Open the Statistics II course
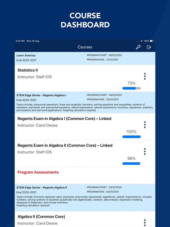 (x=85, y=78)
